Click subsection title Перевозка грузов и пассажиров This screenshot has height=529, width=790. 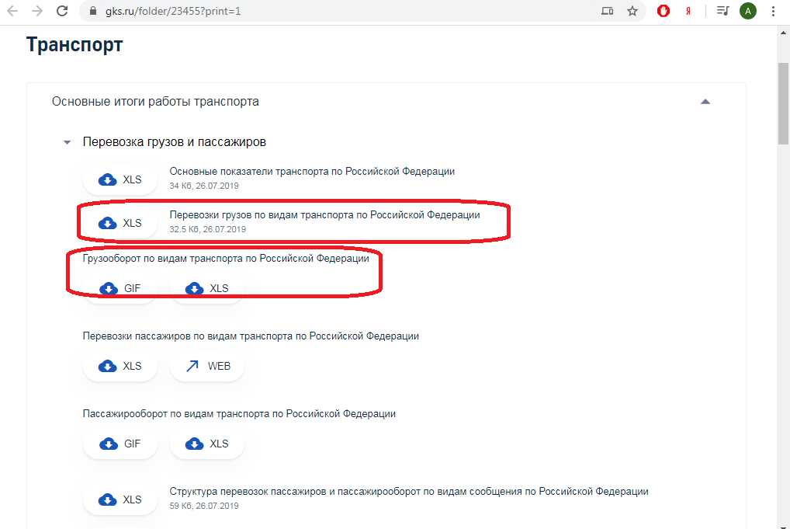pos(175,142)
